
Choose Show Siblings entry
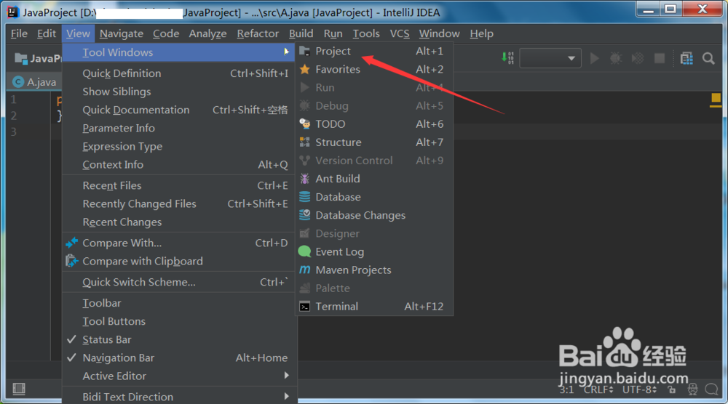click(x=179, y=92)
